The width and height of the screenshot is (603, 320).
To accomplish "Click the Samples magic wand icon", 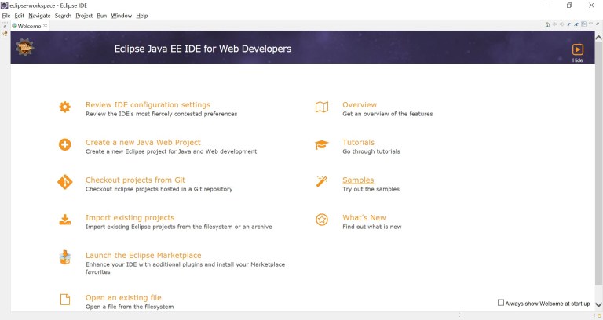I will pyautogui.click(x=321, y=183).
